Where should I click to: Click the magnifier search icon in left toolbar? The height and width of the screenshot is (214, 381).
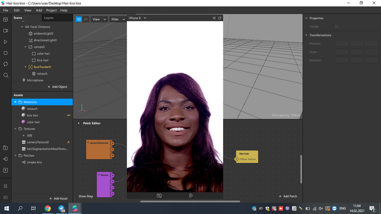(x=5, y=75)
